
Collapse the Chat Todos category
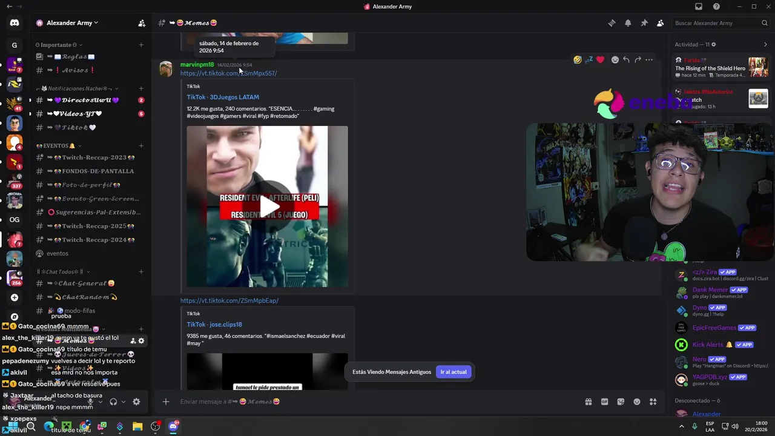(63, 272)
